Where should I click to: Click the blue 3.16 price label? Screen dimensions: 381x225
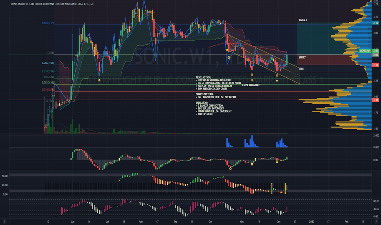click(376, 22)
